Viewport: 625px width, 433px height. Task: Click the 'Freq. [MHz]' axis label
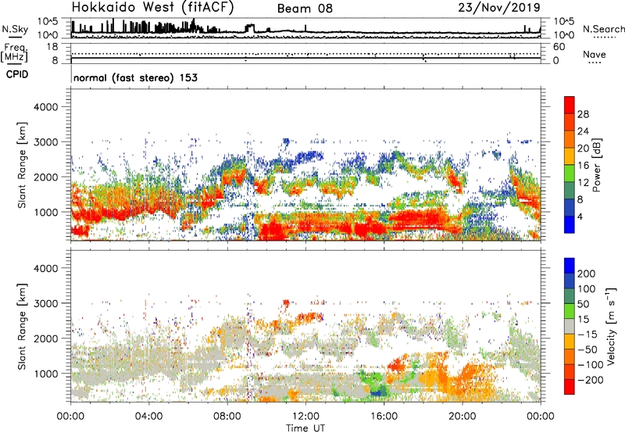(x=14, y=52)
